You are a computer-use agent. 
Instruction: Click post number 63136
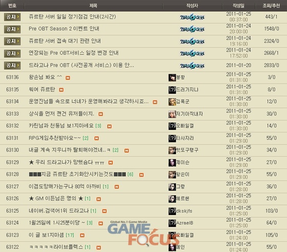pyautogui.click(x=12, y=77)
